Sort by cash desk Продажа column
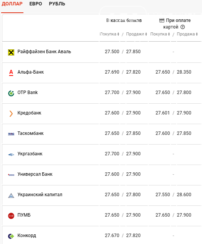 click(136, 34)
